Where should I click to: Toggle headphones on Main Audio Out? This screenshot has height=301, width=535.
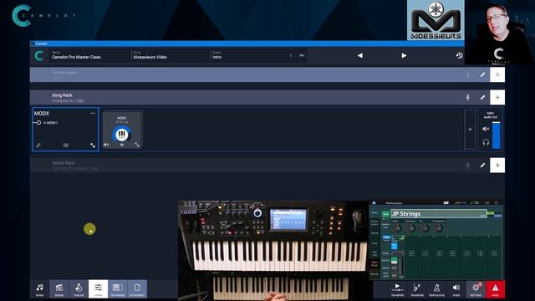pos(486,142)
